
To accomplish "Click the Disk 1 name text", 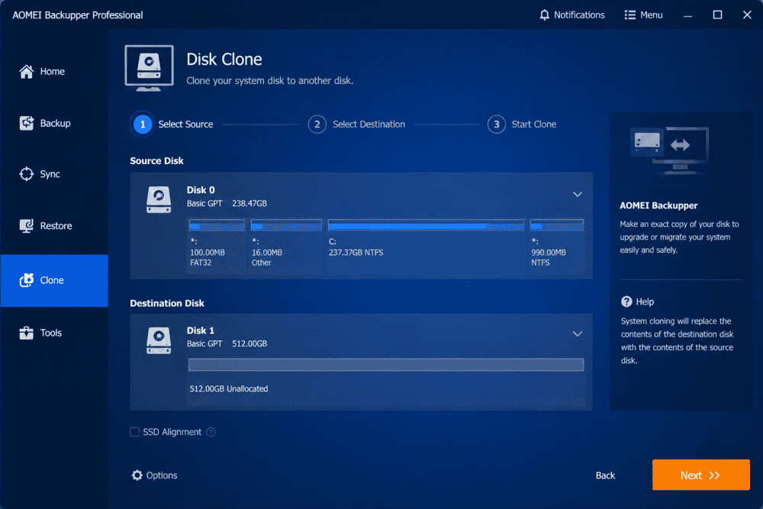I will (x=201, y=330).
